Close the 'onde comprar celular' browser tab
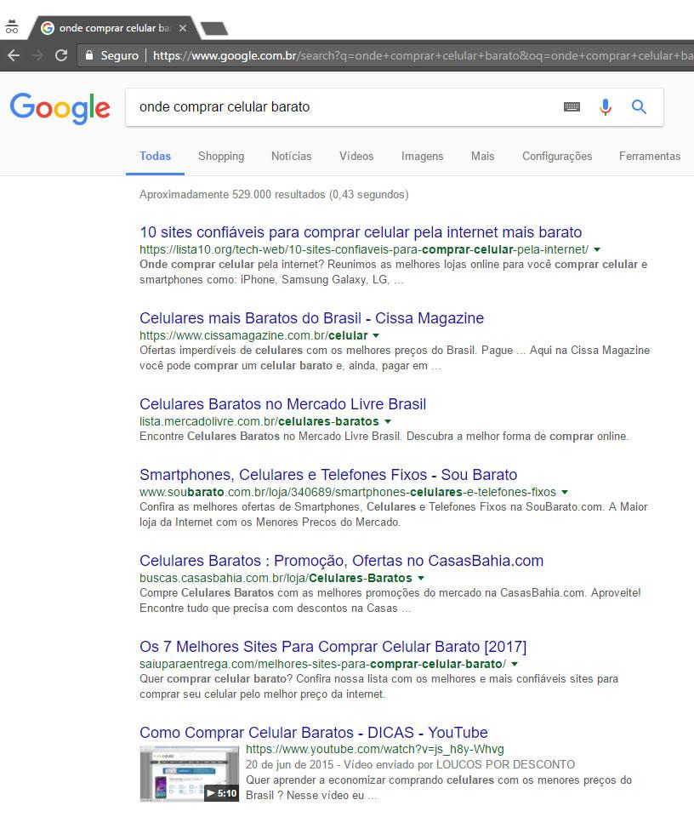 click(183, 28)
